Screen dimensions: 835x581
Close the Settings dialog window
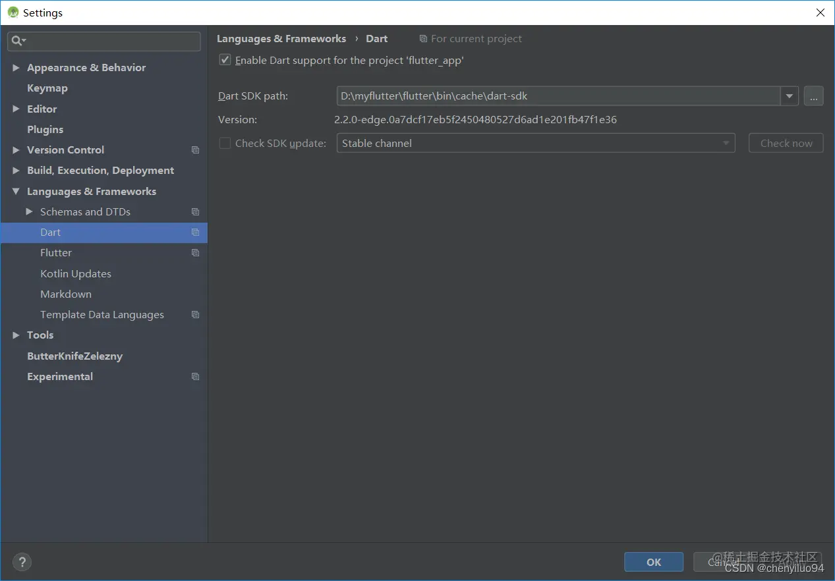821,13
